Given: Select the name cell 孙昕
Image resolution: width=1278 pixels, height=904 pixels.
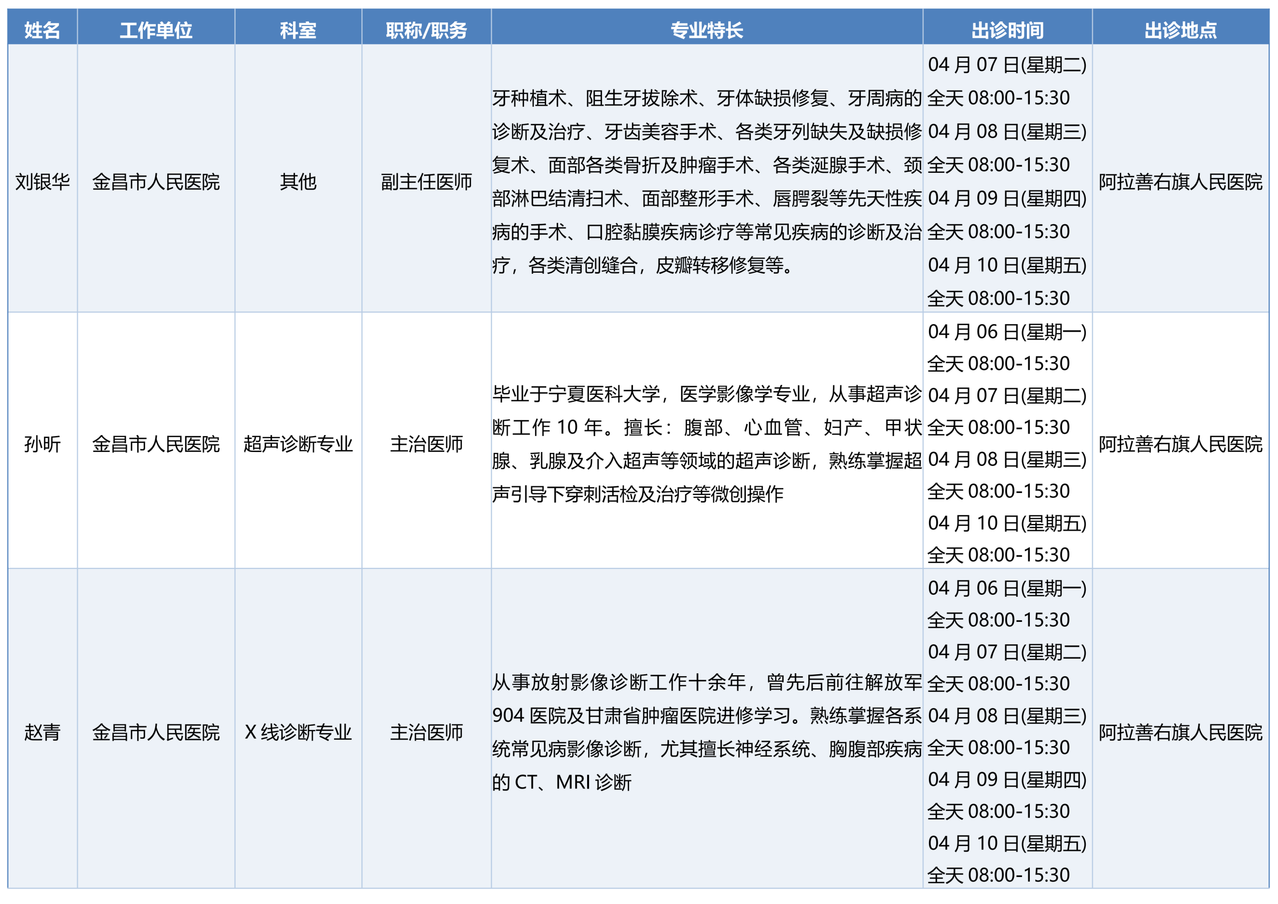Looking at the screenshot, I should [x=42, y=444].
